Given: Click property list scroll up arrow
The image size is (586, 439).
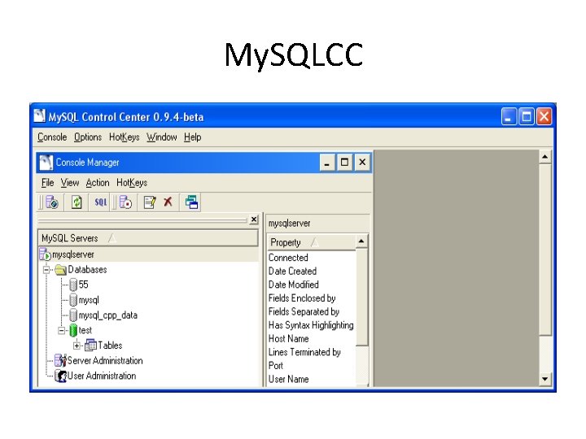Looking at the screenshot, I should click(x=361, y=241).
